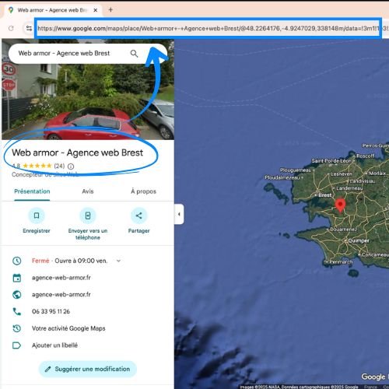Open a new browser tab
The image size is (389, 389).
110,10
